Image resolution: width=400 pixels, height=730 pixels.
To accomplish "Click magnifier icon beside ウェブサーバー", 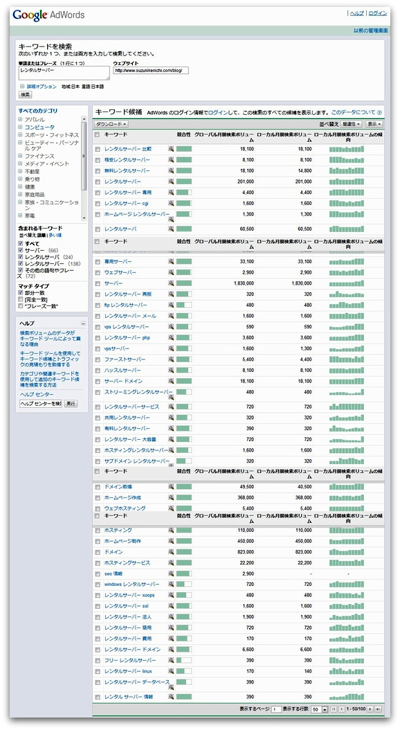I will 171,272.
